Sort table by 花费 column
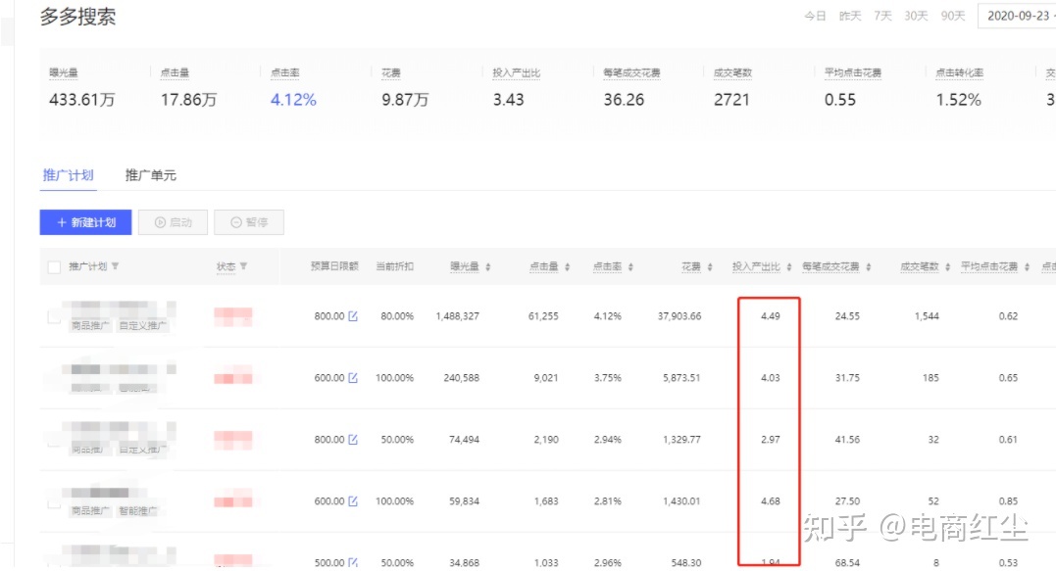Image resolution: width=1056 pixels, height=571 pixels. 710,267
